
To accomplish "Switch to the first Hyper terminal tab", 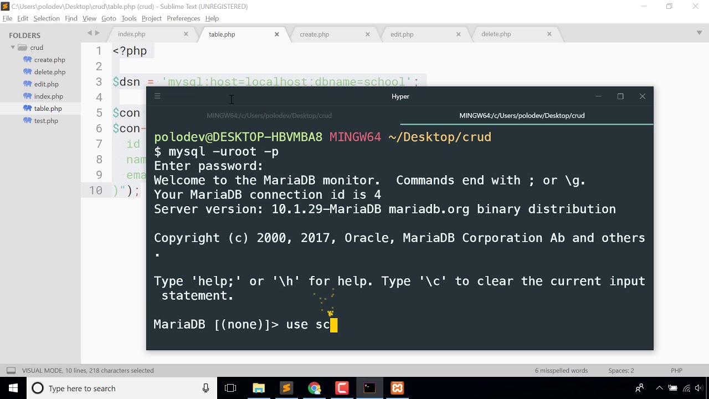I will pyautogui.click(x=269, y=115).
